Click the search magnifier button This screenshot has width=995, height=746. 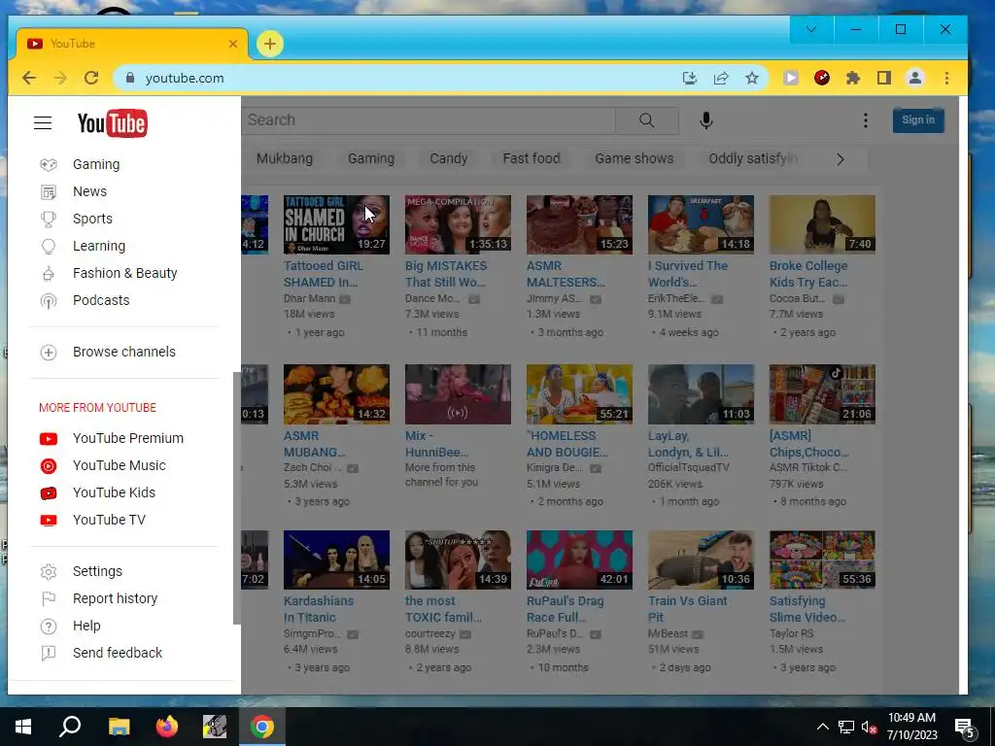pos(646,120)
